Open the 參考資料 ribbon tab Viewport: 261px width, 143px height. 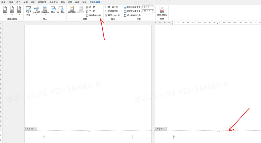click(54, 2)
